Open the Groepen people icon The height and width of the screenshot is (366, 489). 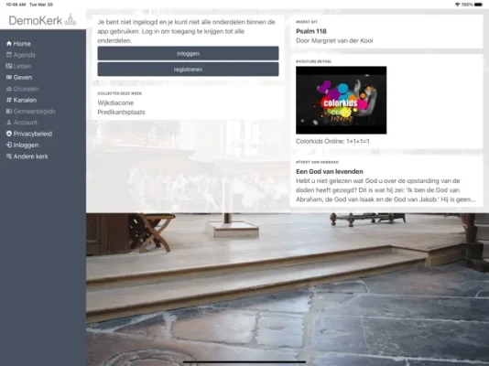point(9,89)
